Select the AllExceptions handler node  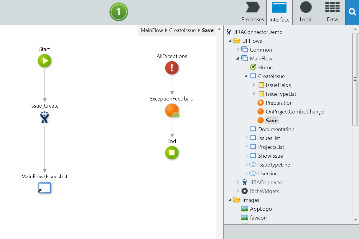172,68
